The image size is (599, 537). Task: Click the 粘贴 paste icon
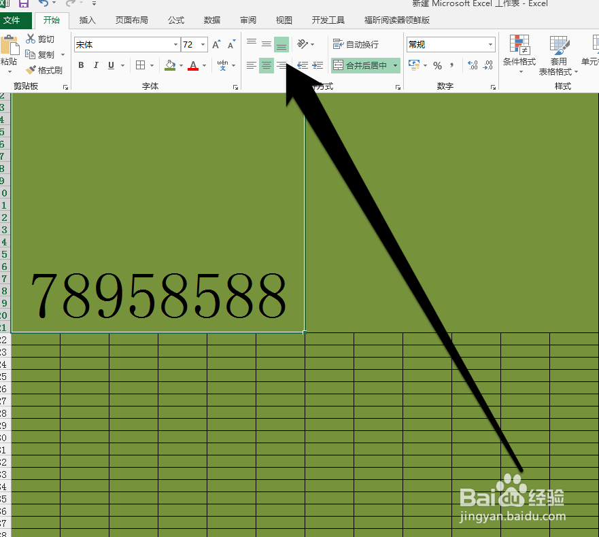(10, 45)
